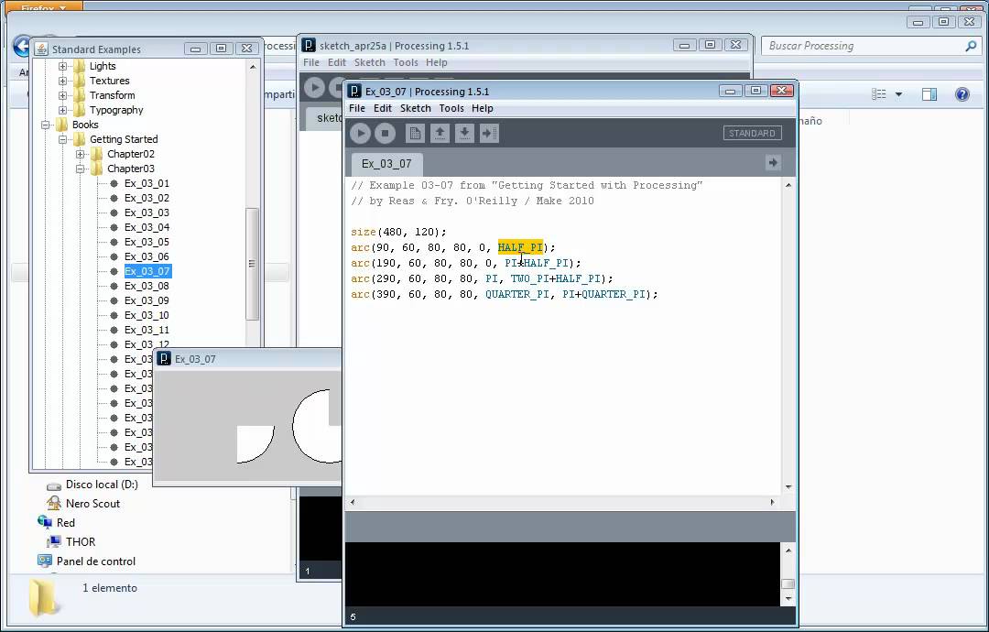Click the Textures folder icon

pyautogui.click(x=80, y=80)
